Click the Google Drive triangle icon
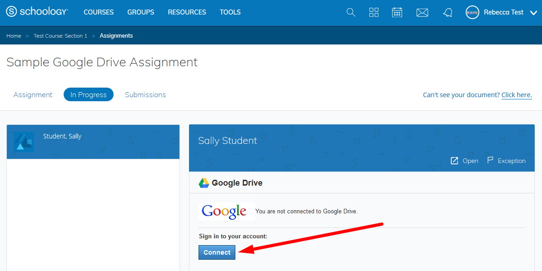Screen dimensions: 542x271 click(x=204, y=183)
